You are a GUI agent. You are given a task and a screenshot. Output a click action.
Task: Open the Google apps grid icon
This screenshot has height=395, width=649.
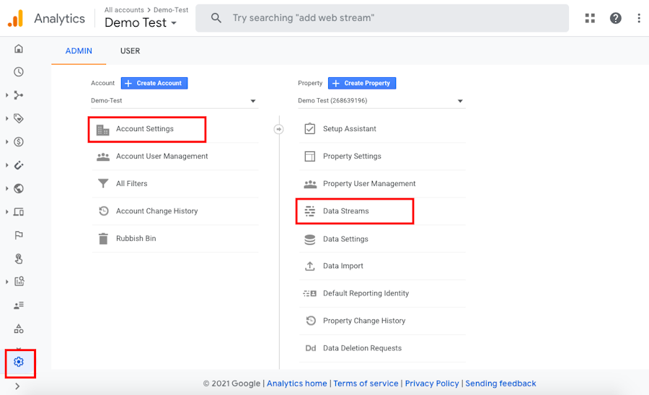(590, 18)
